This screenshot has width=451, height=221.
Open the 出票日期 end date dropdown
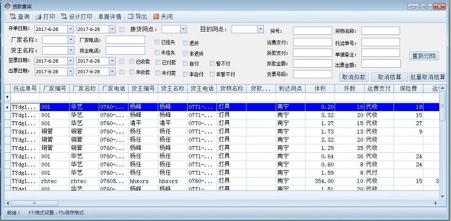(112, 72)
